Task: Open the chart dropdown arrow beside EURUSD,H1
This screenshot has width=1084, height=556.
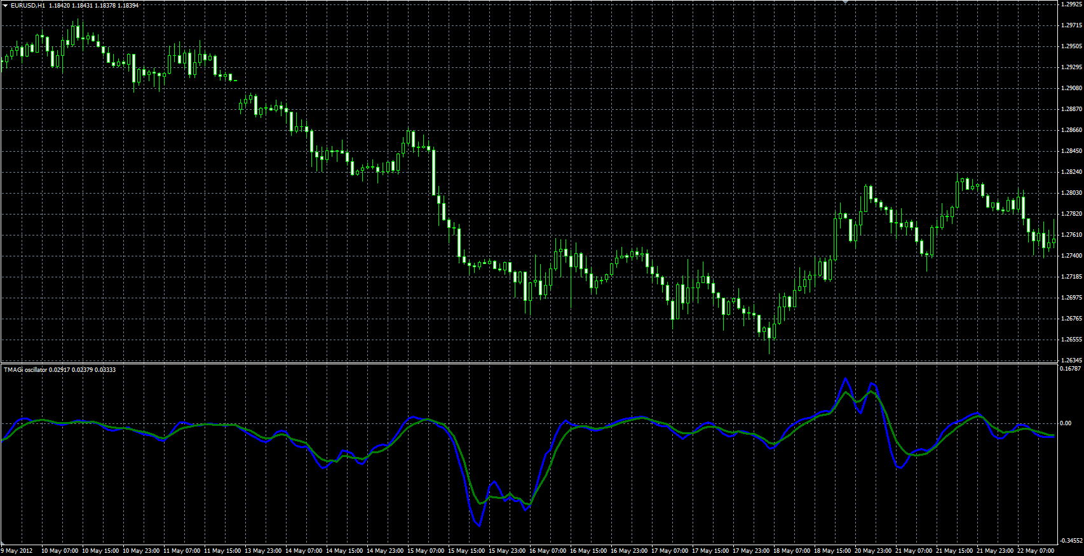Action: (5, 5)
